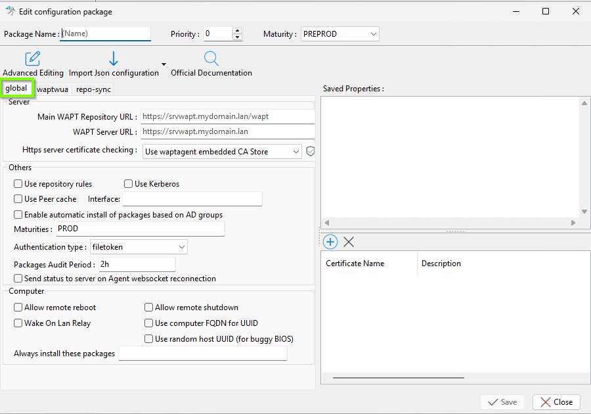Switch to the global tab
The width and height of the screenshot is (591, 414).
(16, 88)
